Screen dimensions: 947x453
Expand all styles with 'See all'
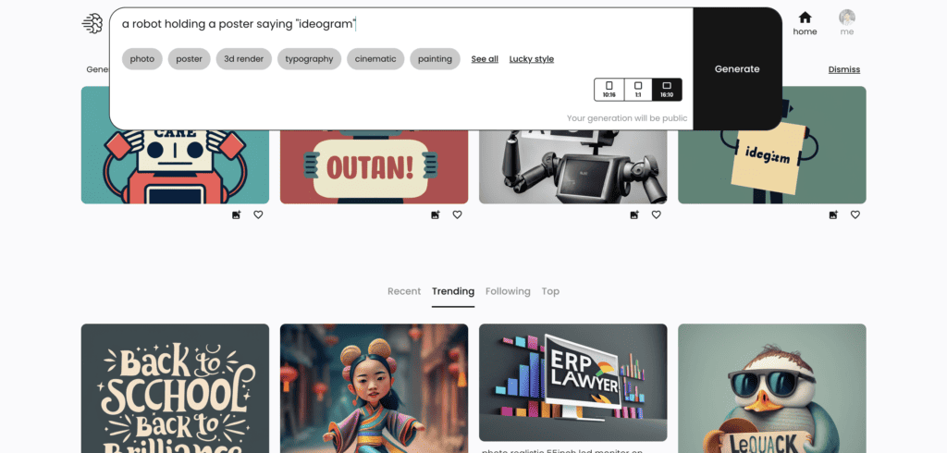point(485,58)
